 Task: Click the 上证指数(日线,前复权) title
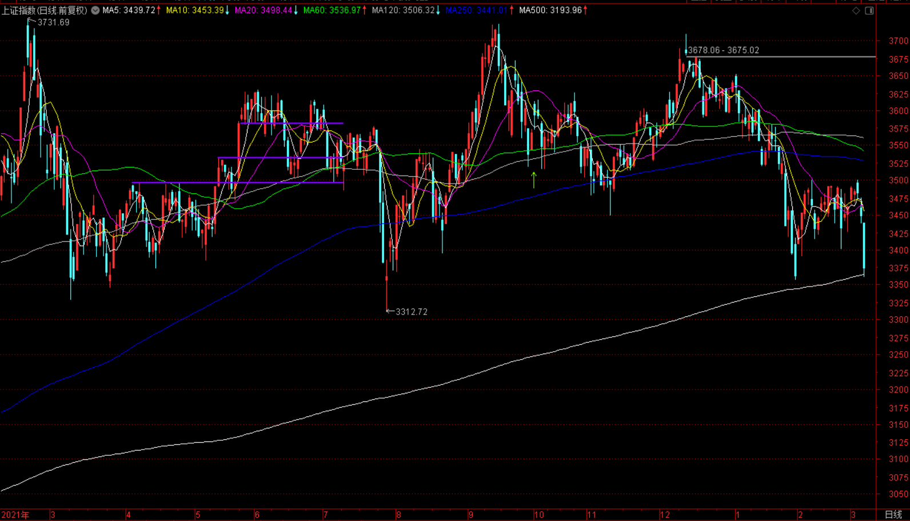(x=45, y=10)
